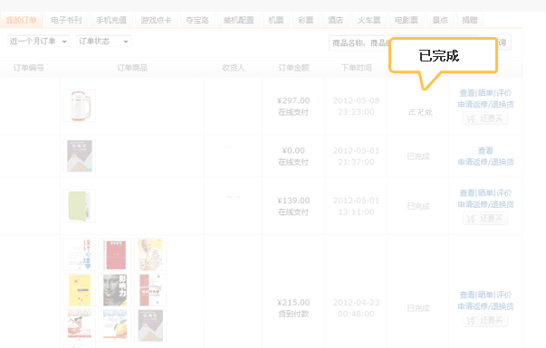The height and width of the screenshot is (348, 546).
Task: Click 查看 link in the ¥139.00 order
Action: (467, 193)
